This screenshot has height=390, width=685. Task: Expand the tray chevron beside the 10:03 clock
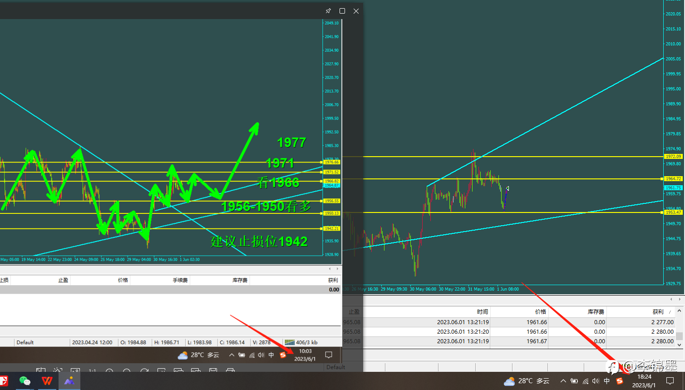[232, 355]
